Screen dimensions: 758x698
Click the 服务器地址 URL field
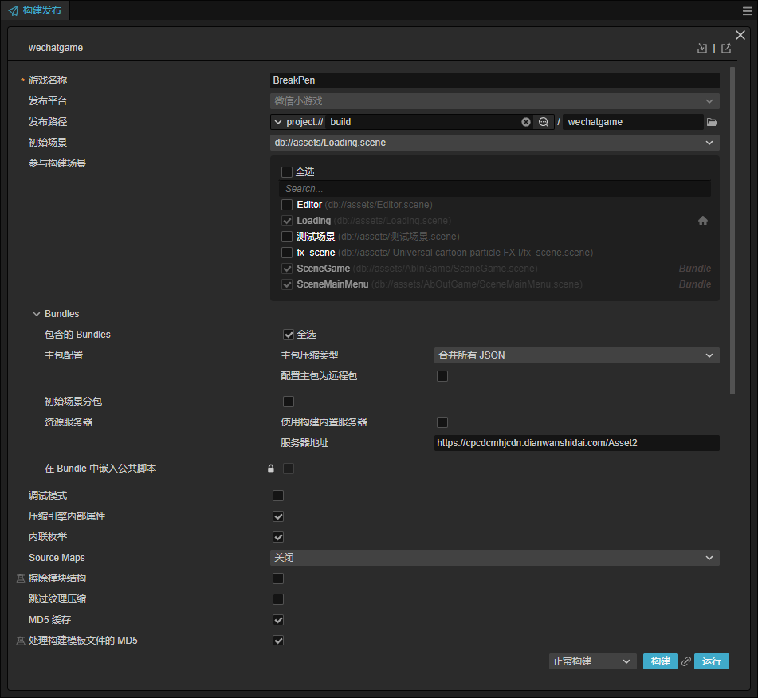577,443
